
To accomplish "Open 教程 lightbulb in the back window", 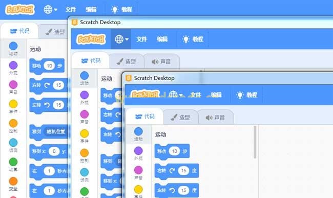I will pyautogui.click(x=121, y=9).
